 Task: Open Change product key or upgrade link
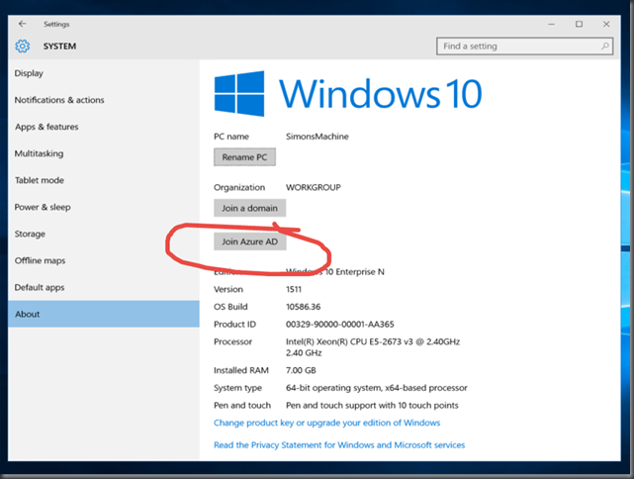coord(326,423)
